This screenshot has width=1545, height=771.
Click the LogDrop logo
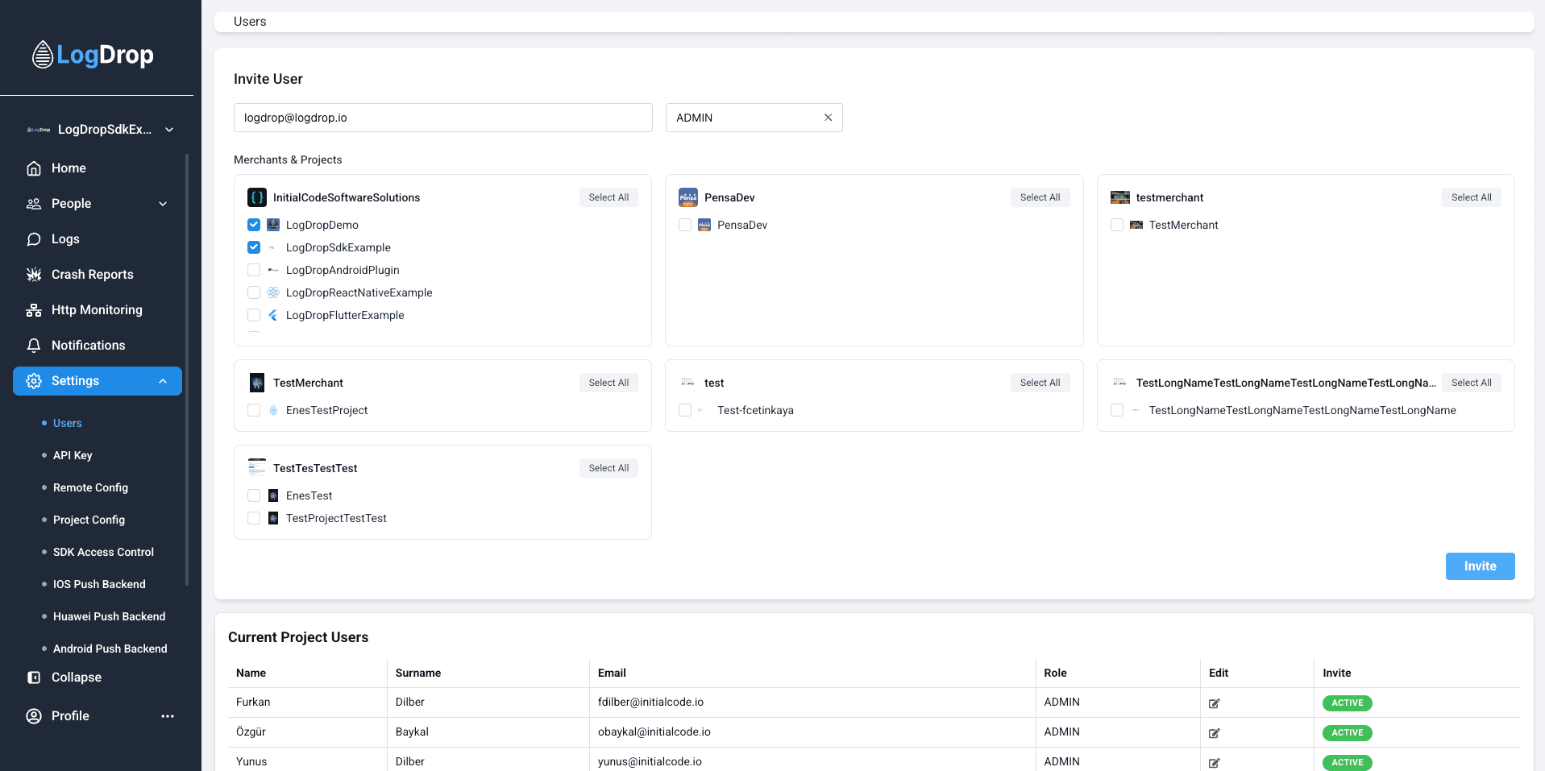pyautogui.click(x=93, y=55)
